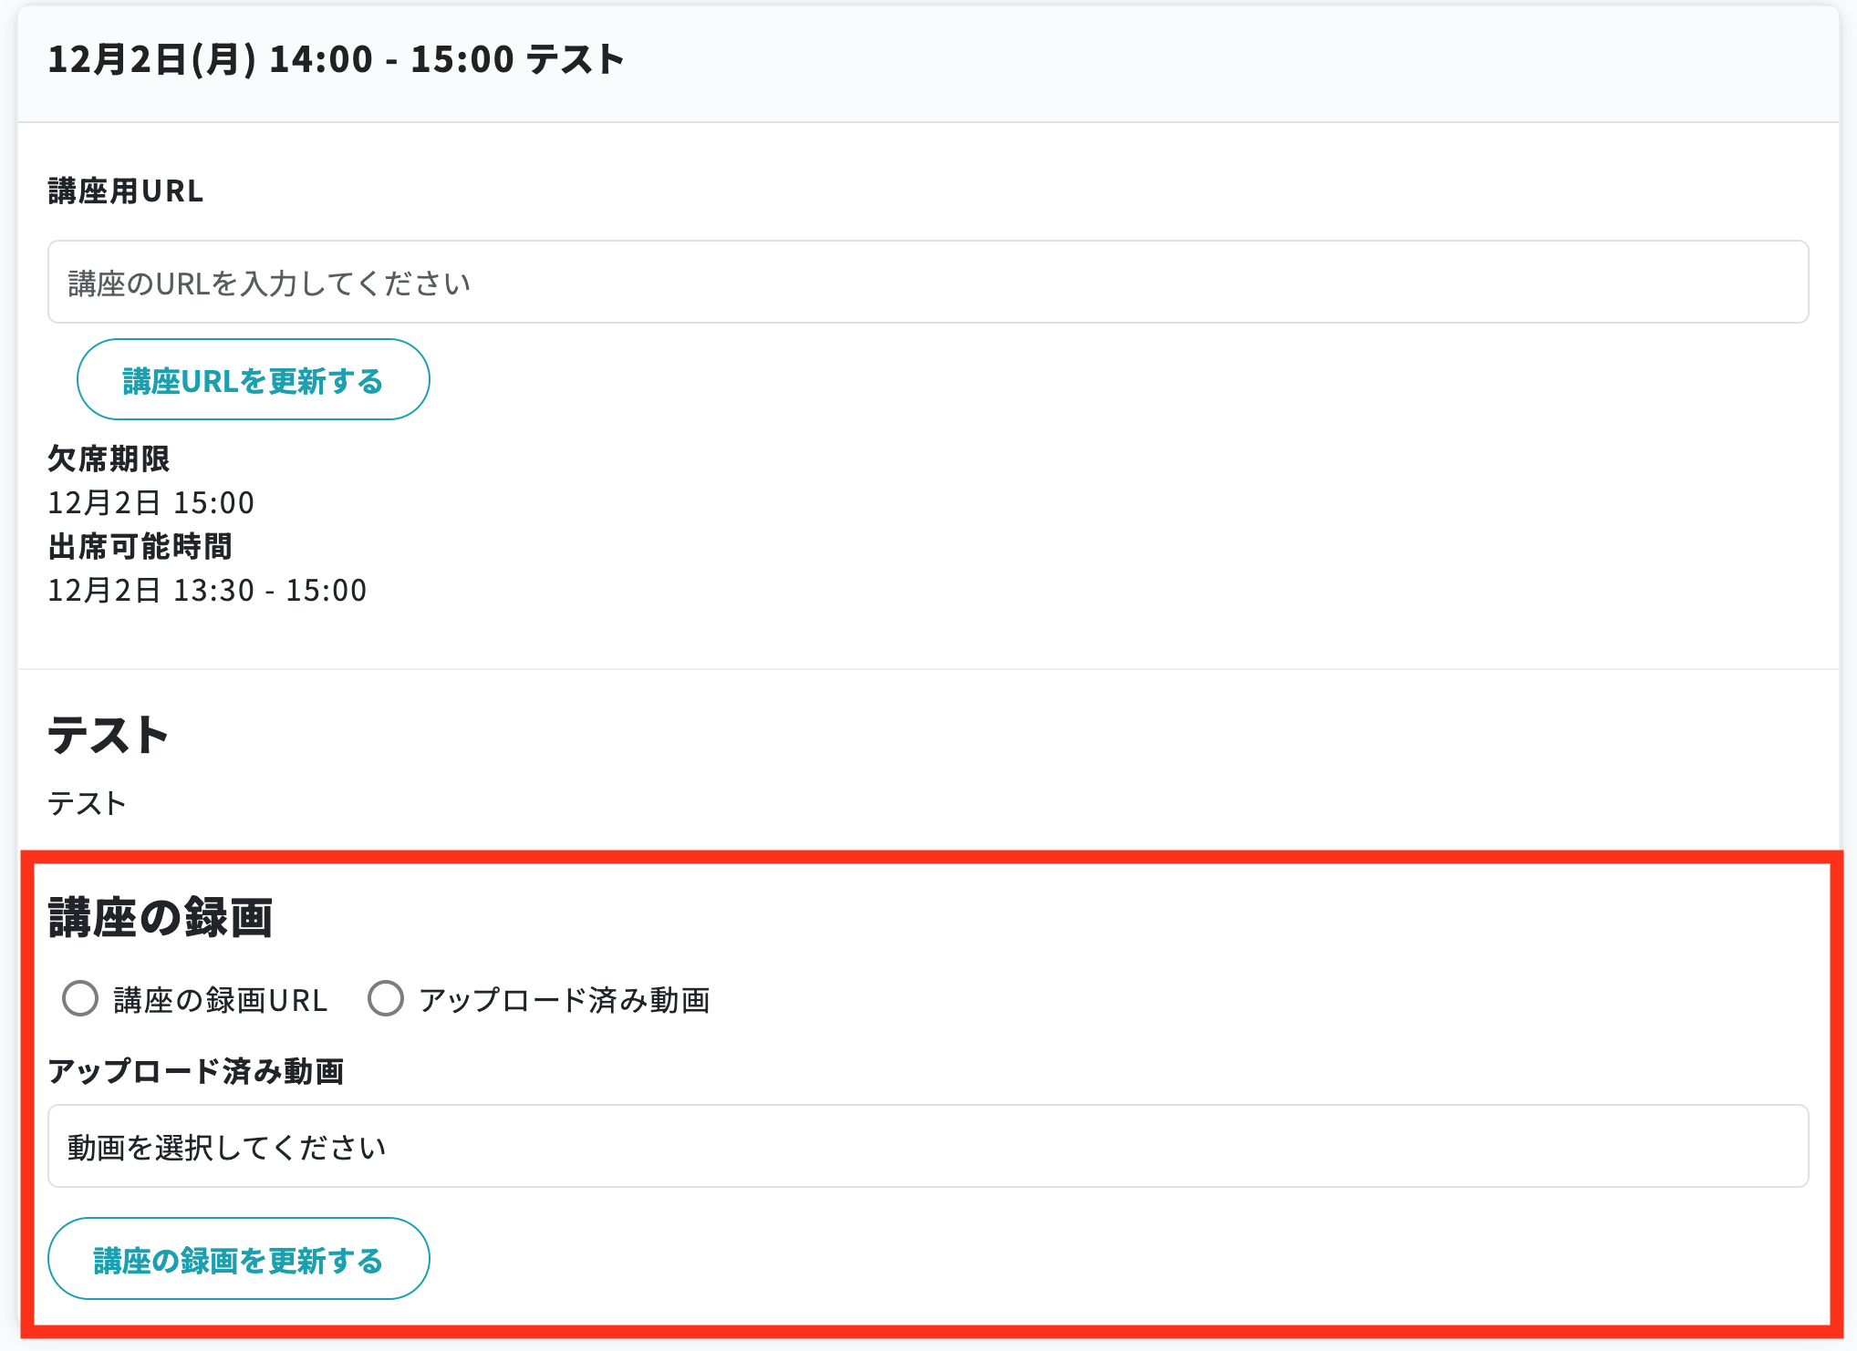Viewport: 1857px width, 1351px height.
Task: Click the bold アップロード済み動画 label above the dropdown
Action: [195, 1071]
